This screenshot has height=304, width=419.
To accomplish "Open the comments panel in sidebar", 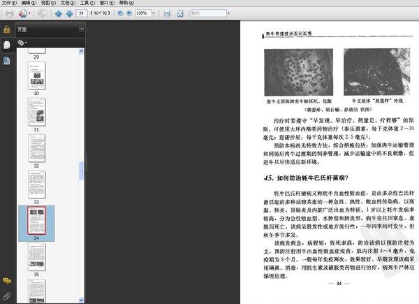I will pos(6,280).
